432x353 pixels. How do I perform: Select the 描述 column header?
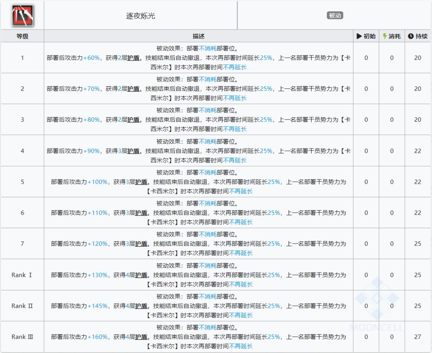pyautogui.click(x=198, y=36)
